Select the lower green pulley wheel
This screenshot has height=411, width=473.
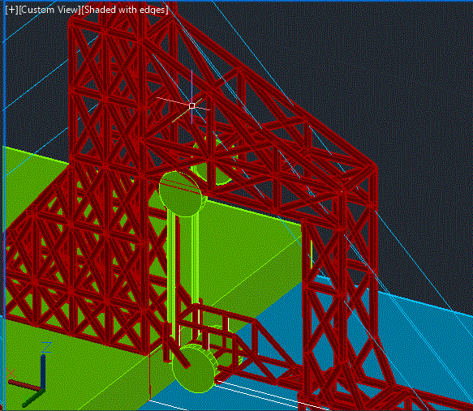[195, 369]
